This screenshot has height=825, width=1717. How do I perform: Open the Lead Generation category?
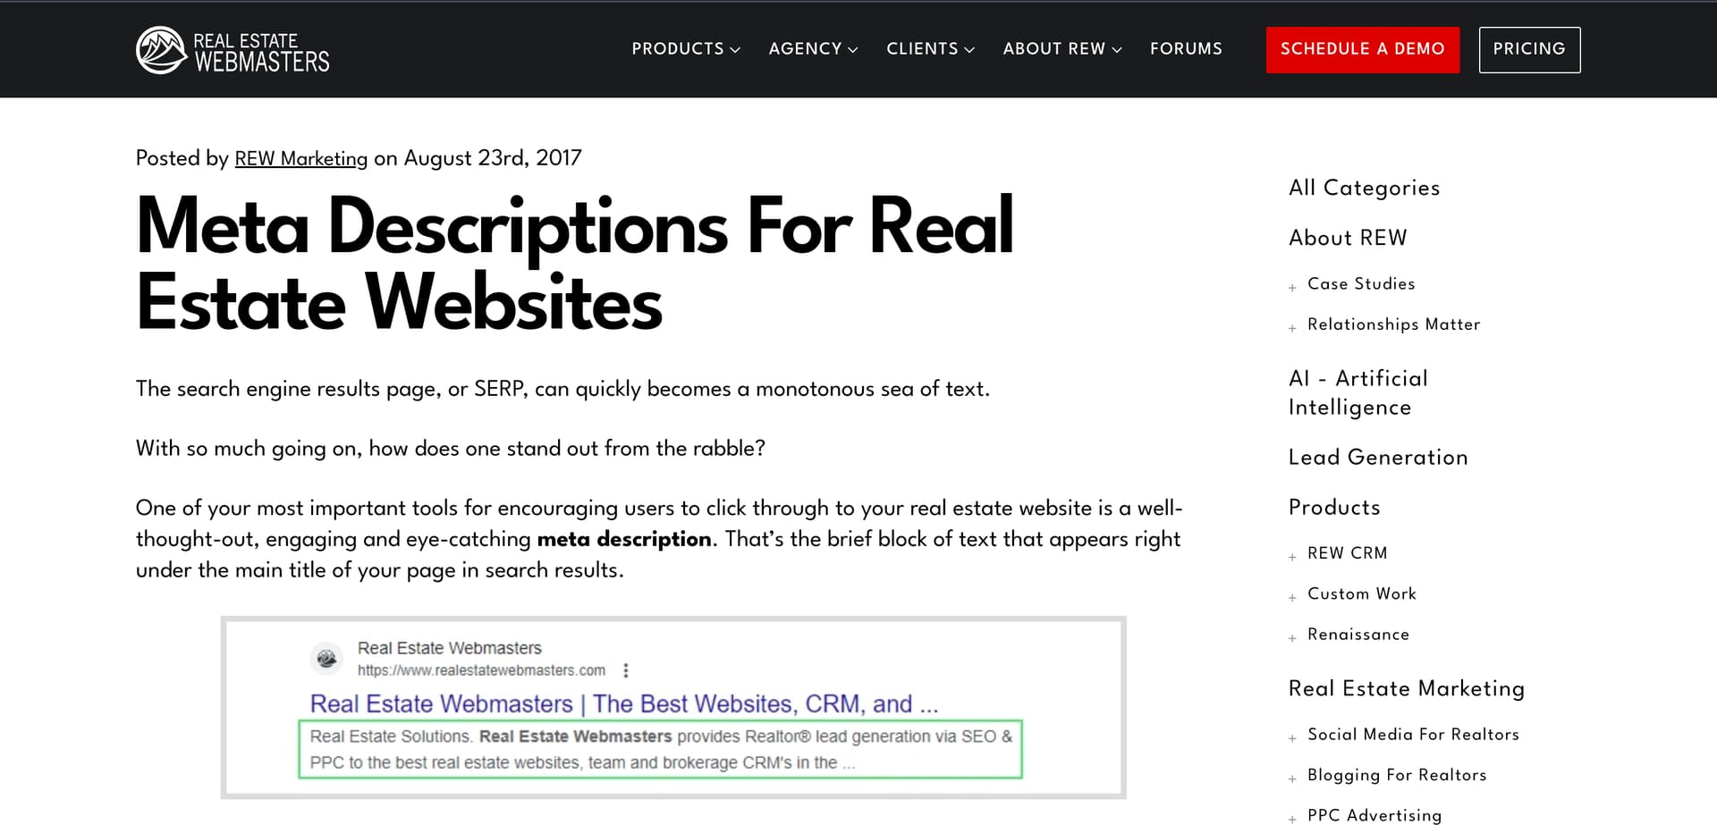1378,458
